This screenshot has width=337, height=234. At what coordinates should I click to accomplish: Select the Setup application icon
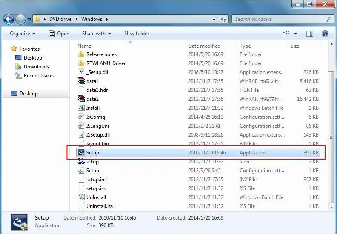pos(81,153)
